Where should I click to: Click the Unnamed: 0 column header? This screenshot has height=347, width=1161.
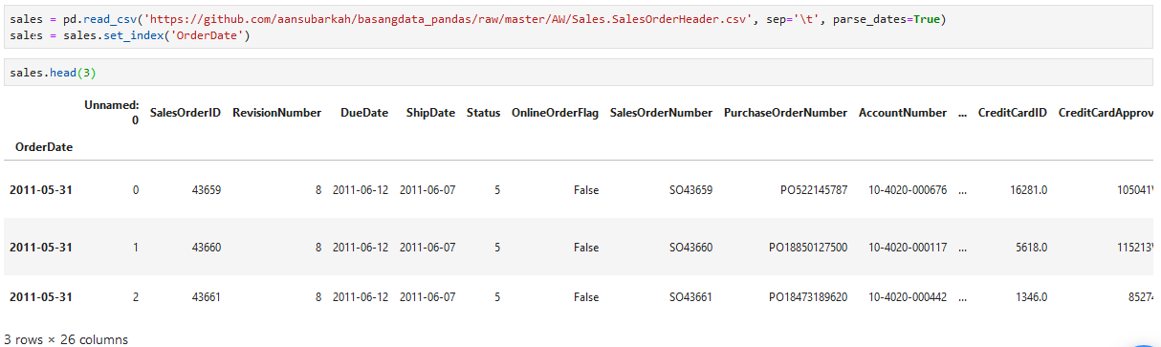(112, 113)
